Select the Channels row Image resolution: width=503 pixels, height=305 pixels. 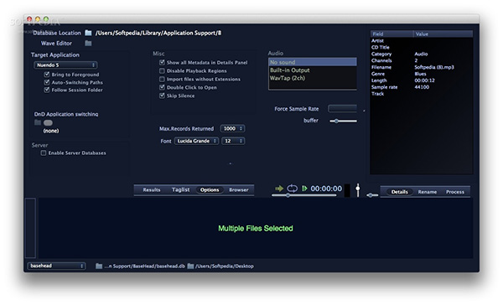click(x=422, y=60)
